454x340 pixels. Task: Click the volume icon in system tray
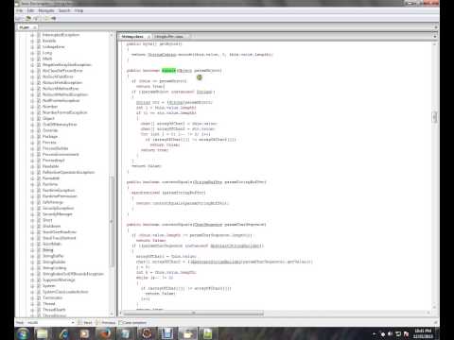[x=391, y=333]
